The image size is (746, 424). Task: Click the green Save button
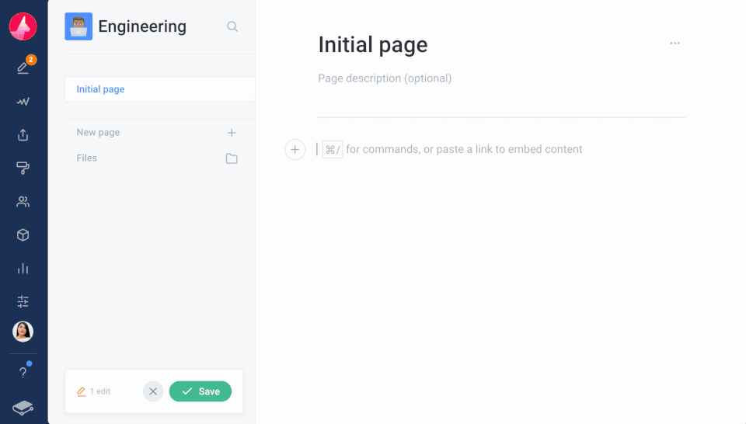tap(200, 391)
